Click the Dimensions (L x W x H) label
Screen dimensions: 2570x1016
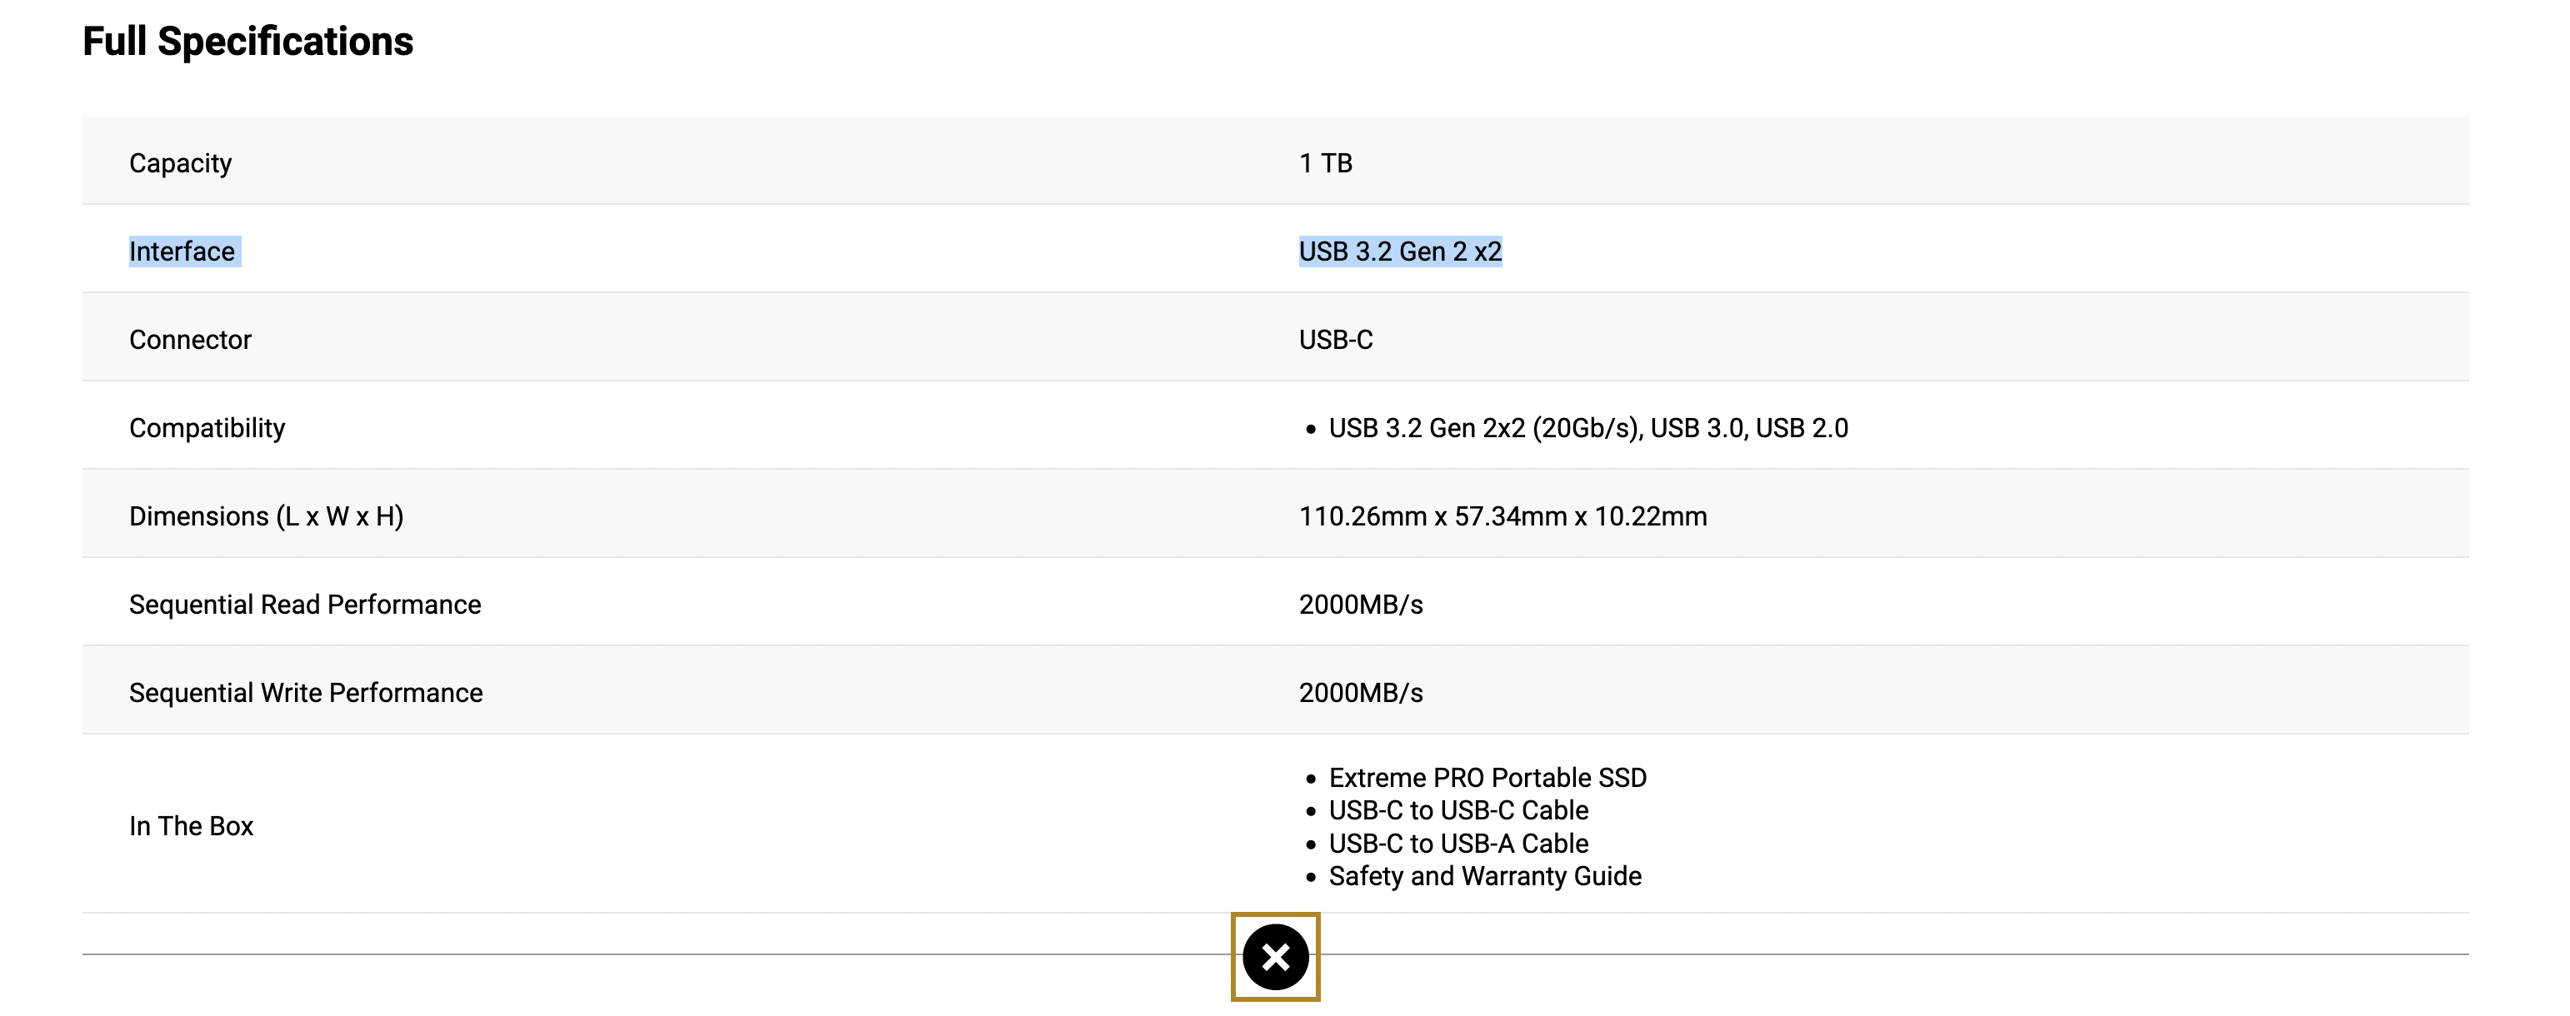[267, 516]
